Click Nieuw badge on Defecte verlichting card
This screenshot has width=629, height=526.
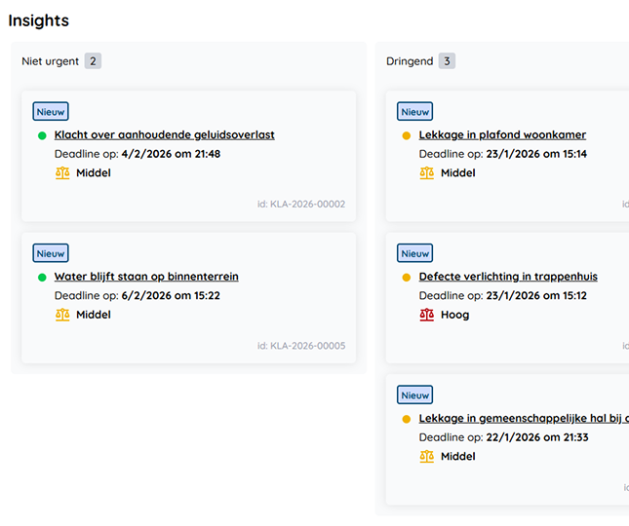click(415, 253)
